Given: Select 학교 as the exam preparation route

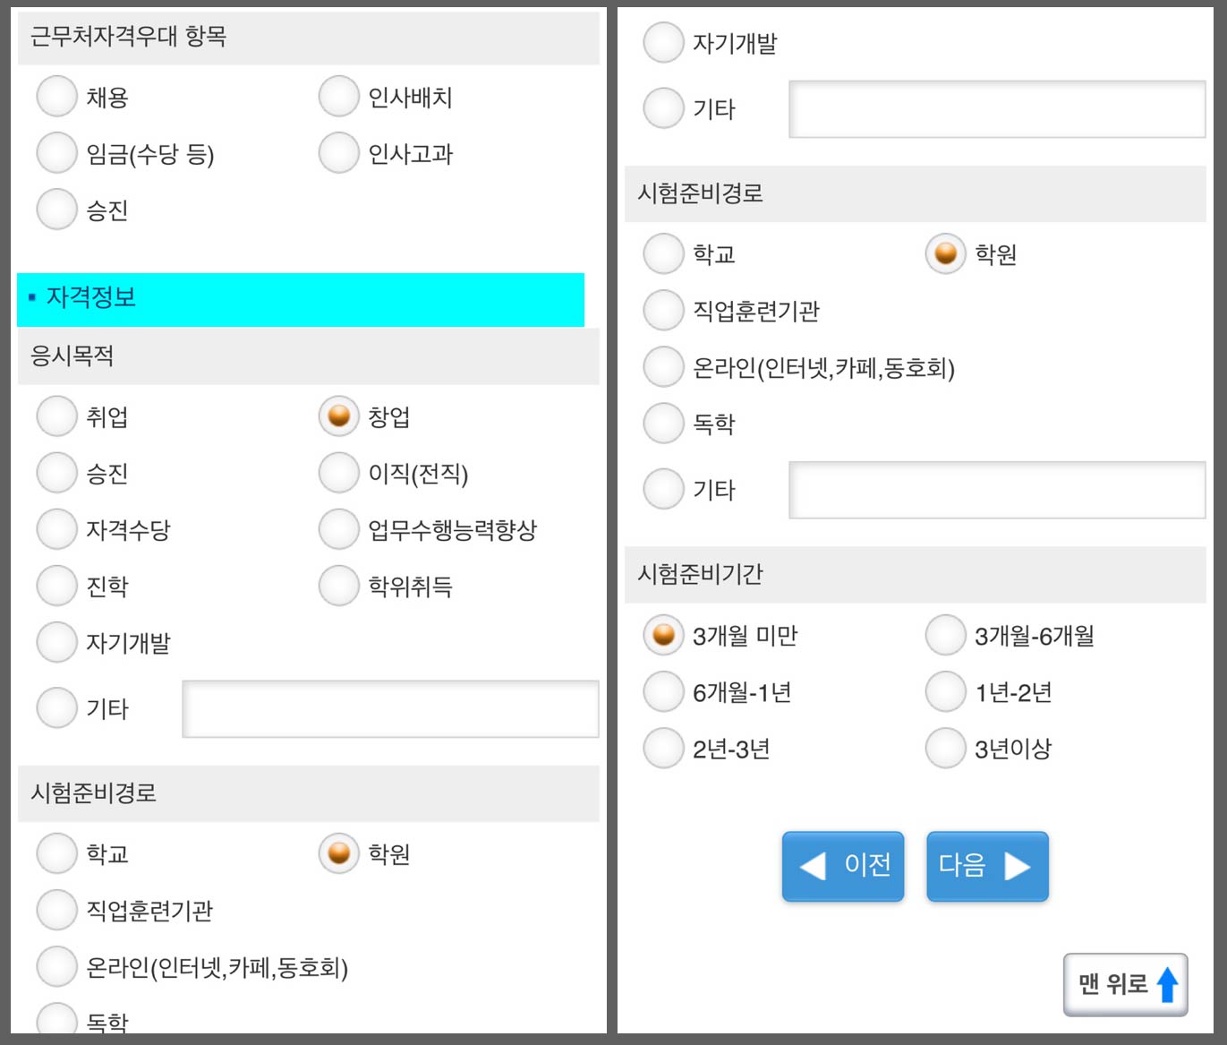Looking at the screenshot, I should 662,253.
